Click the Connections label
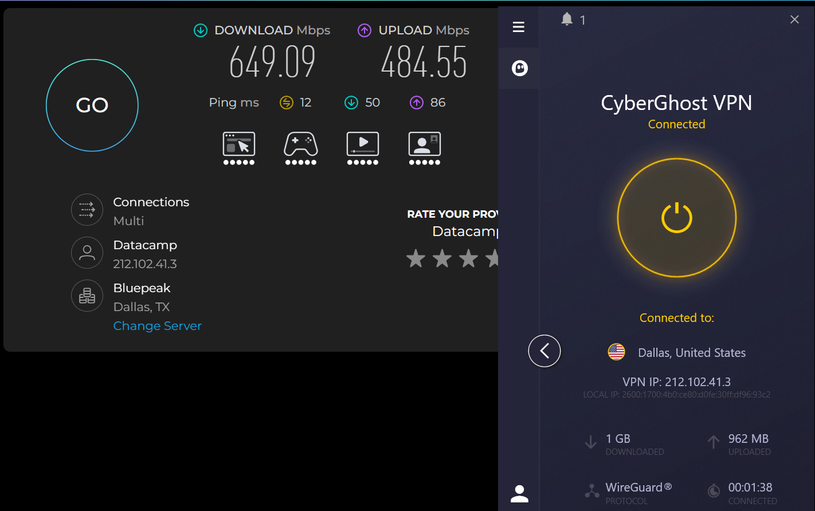The height and width of the screenshot is (511, 815). click(x=151, y=202)
